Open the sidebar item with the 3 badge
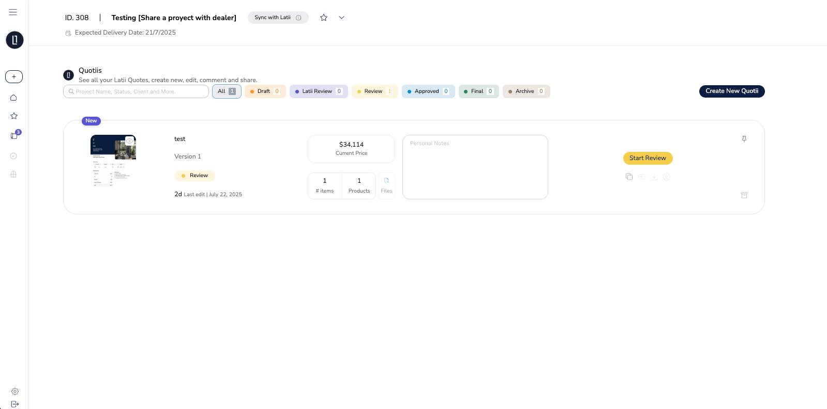The width and height of the screenshot is (827, 409). [x=14, y=136]
